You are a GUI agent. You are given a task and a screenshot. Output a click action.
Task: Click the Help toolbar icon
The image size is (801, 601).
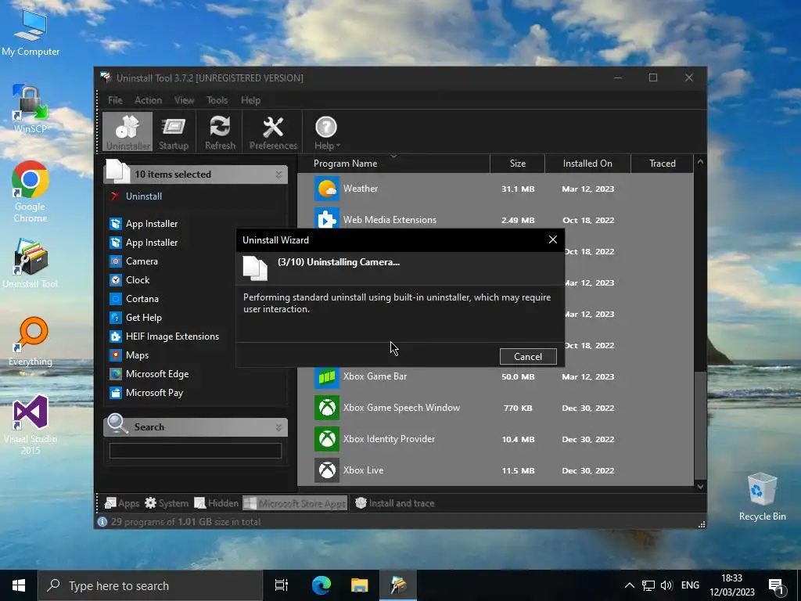326,132
